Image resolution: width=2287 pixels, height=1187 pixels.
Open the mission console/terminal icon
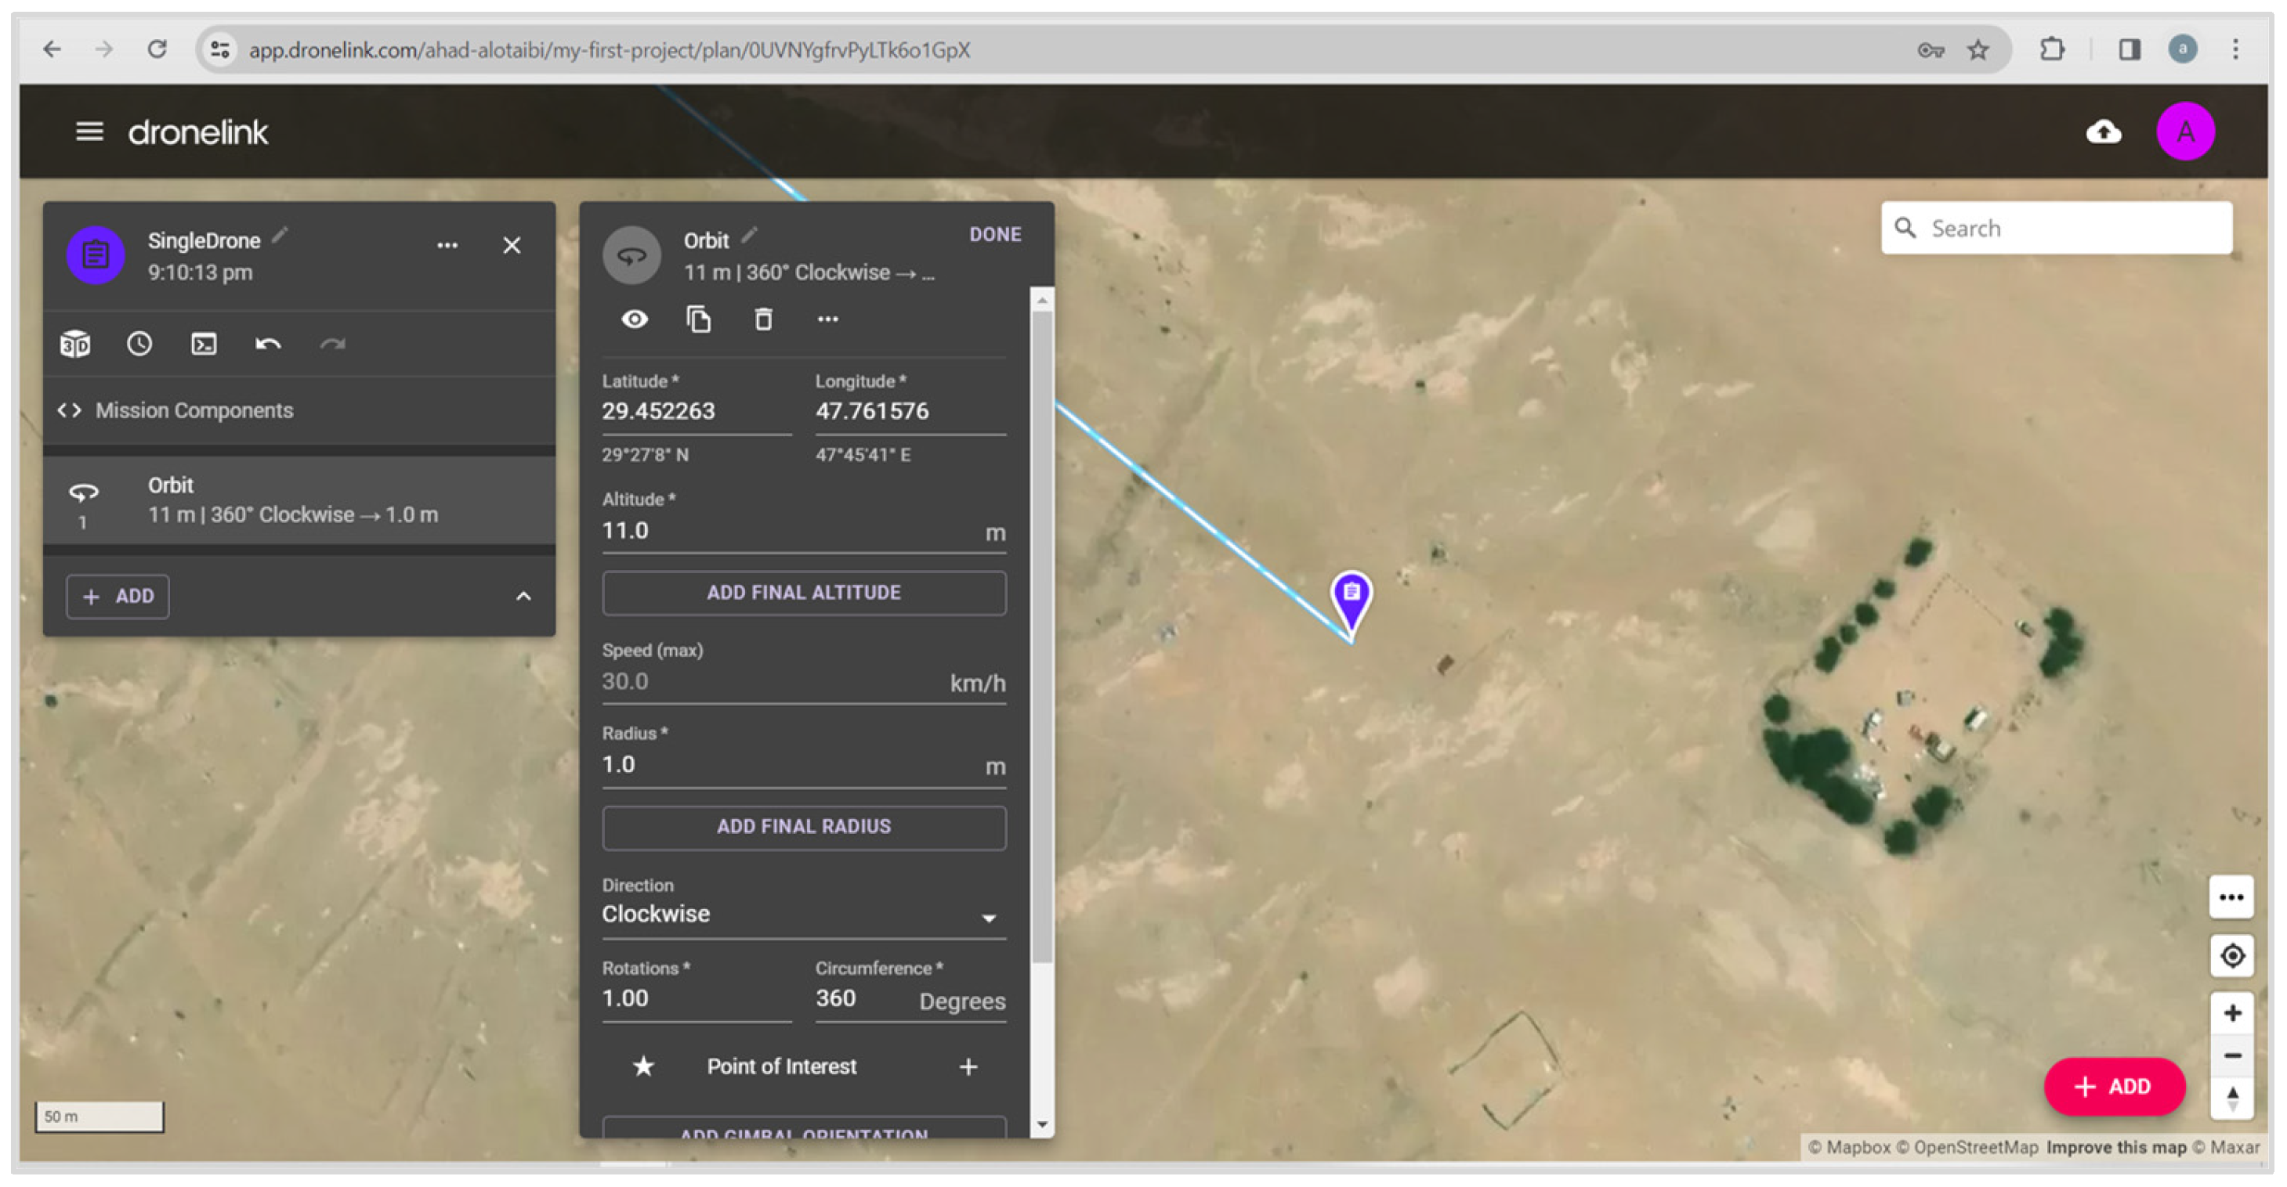coord(203,343)
